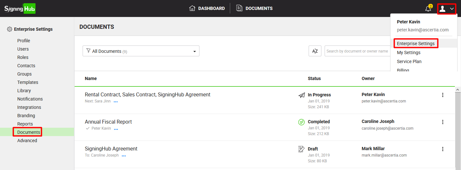The image size is (461, 170).
Task: Click the SigningHub logo
Action: 20,8
